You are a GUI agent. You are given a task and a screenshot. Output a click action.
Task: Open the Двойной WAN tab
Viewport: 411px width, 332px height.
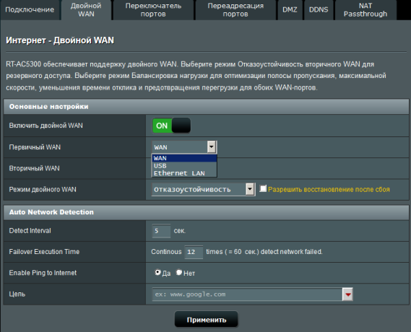point(86,10)
